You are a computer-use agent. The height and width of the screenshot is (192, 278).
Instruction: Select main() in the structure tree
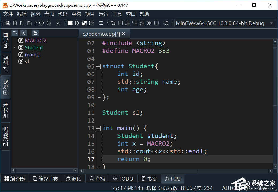click(32, 55)
